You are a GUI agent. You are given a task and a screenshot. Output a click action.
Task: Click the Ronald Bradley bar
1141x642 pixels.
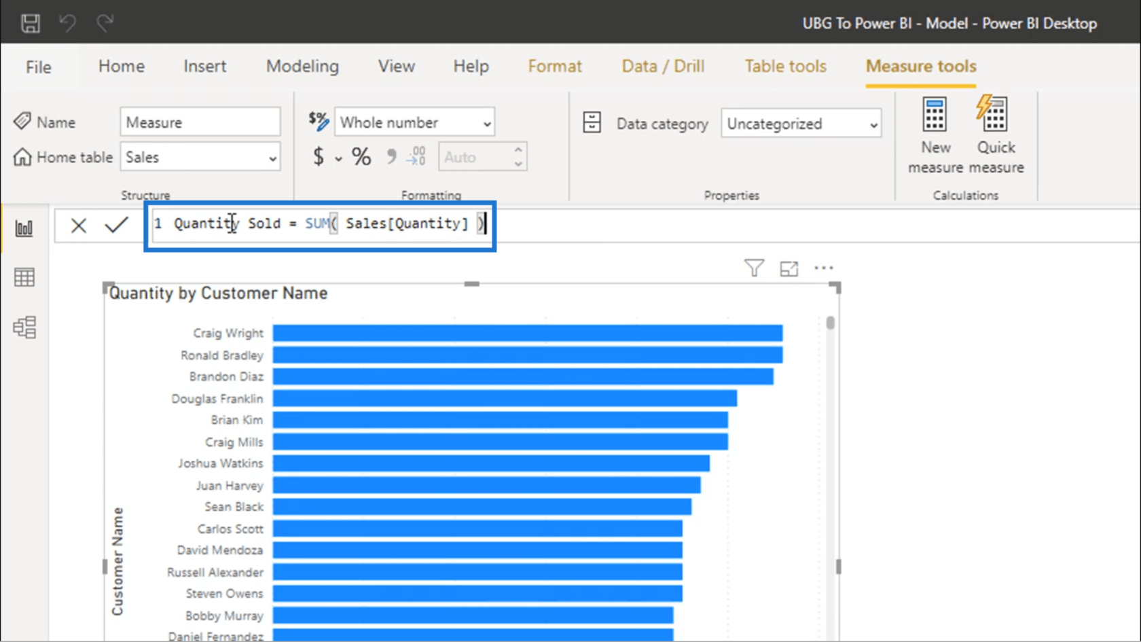[x=528, y=355]
